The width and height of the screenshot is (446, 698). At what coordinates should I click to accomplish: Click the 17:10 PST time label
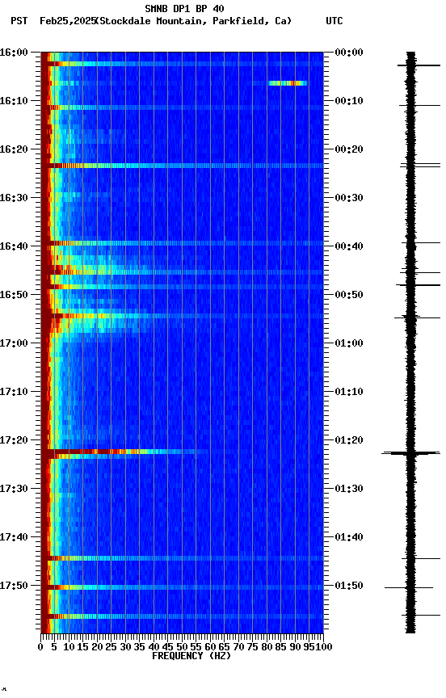(x=14, y=392)
